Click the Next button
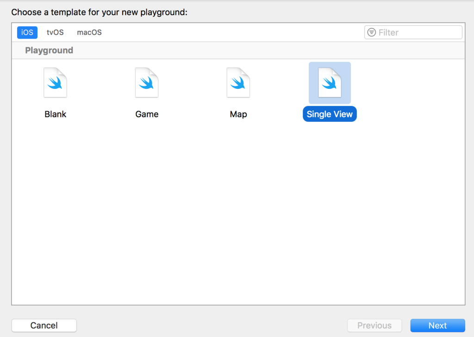This screenshot has height=337, width=474. click(437, 325)
